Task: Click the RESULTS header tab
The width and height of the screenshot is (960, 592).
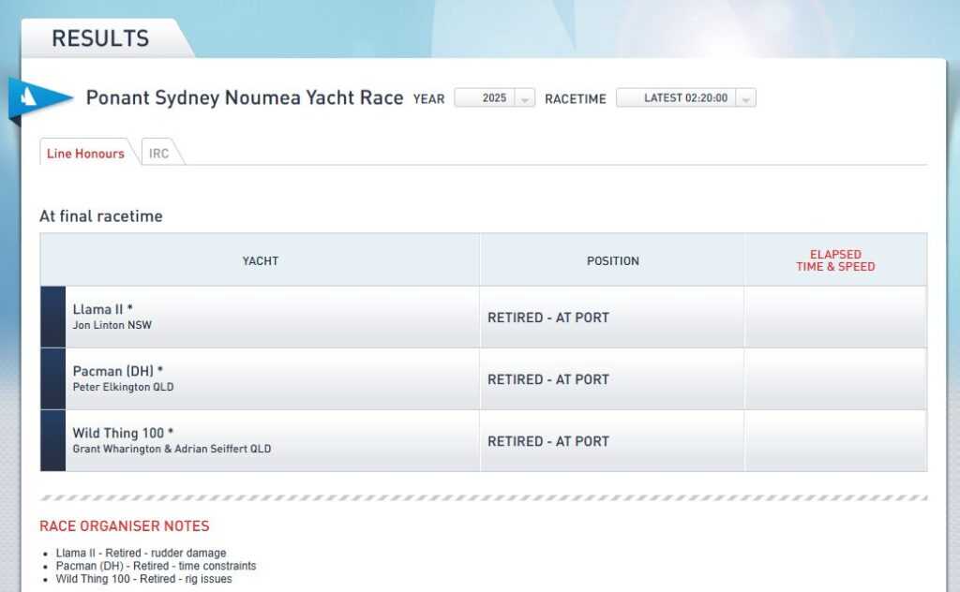Action: point(100,38)
